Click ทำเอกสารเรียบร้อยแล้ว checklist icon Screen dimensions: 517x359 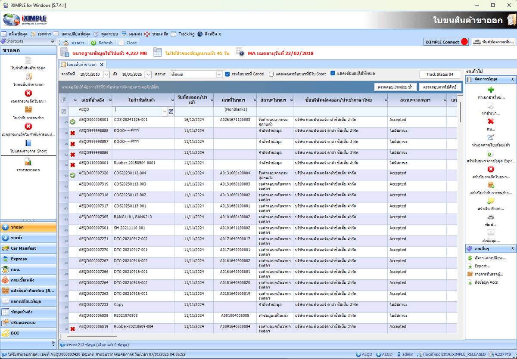point(491,137)
